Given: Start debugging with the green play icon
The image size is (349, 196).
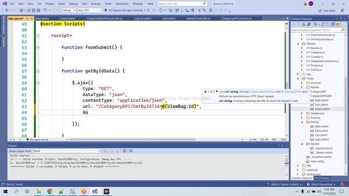Looking at the screenshot, I should 106,10.
